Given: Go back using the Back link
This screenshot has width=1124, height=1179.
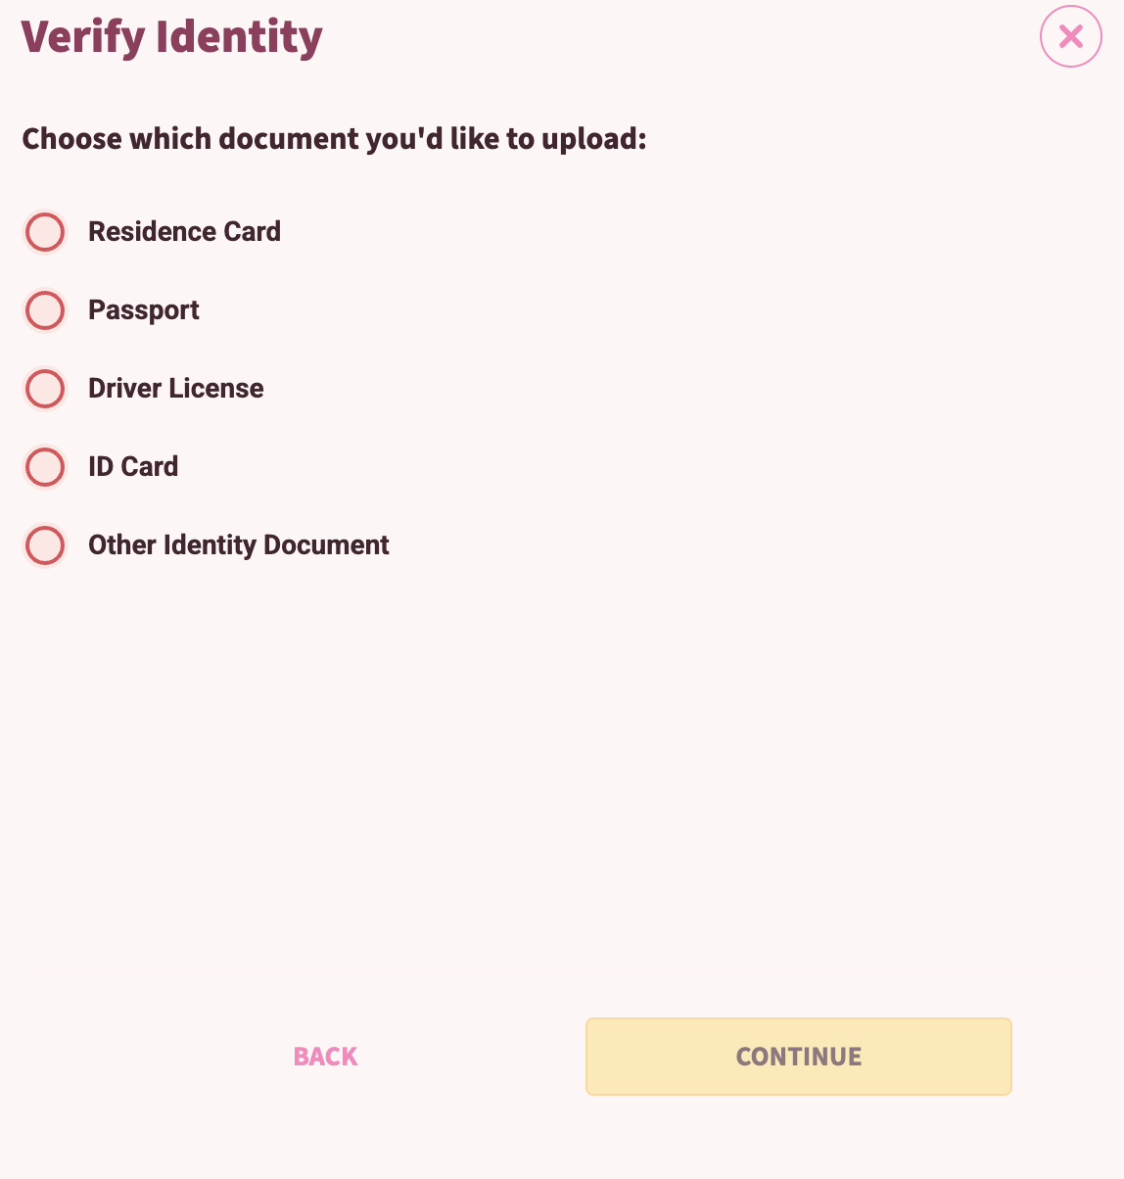Looking at the screenshot, I should point(325,1057).
